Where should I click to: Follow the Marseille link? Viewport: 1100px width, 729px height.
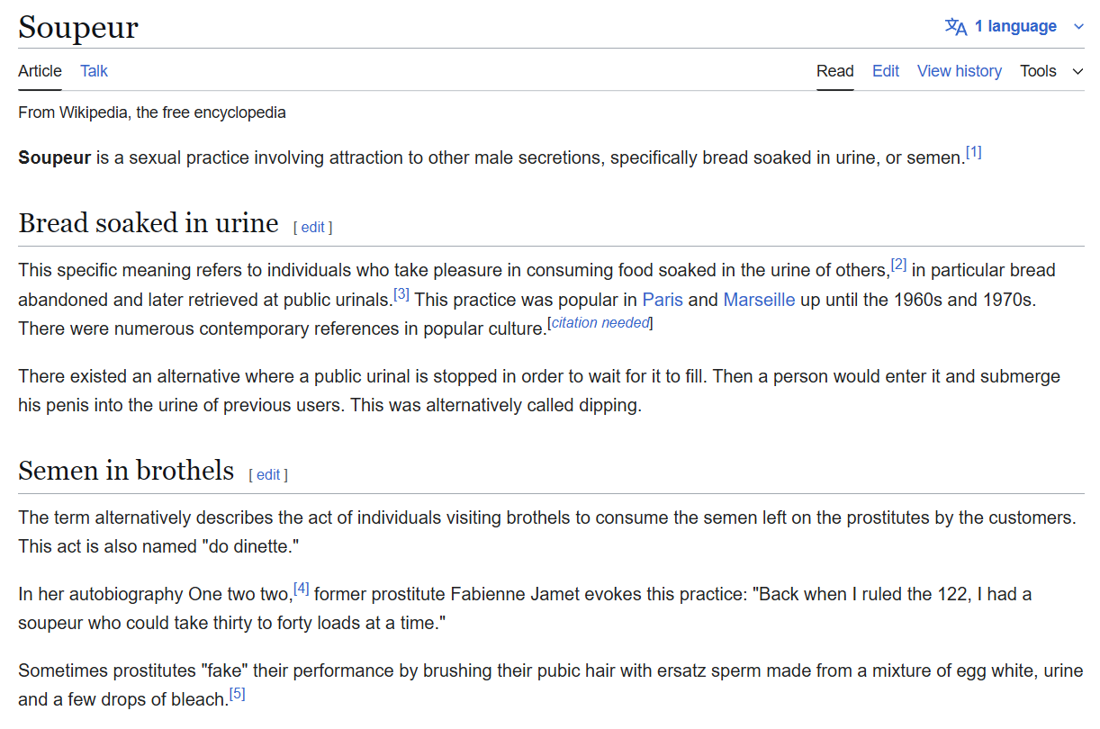[759, 299]
